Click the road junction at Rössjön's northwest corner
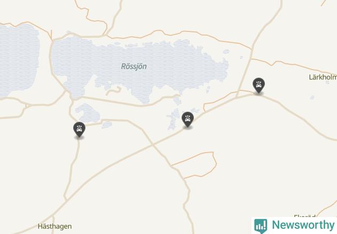This screenshot has height=234, width=337. click(52, 40)
